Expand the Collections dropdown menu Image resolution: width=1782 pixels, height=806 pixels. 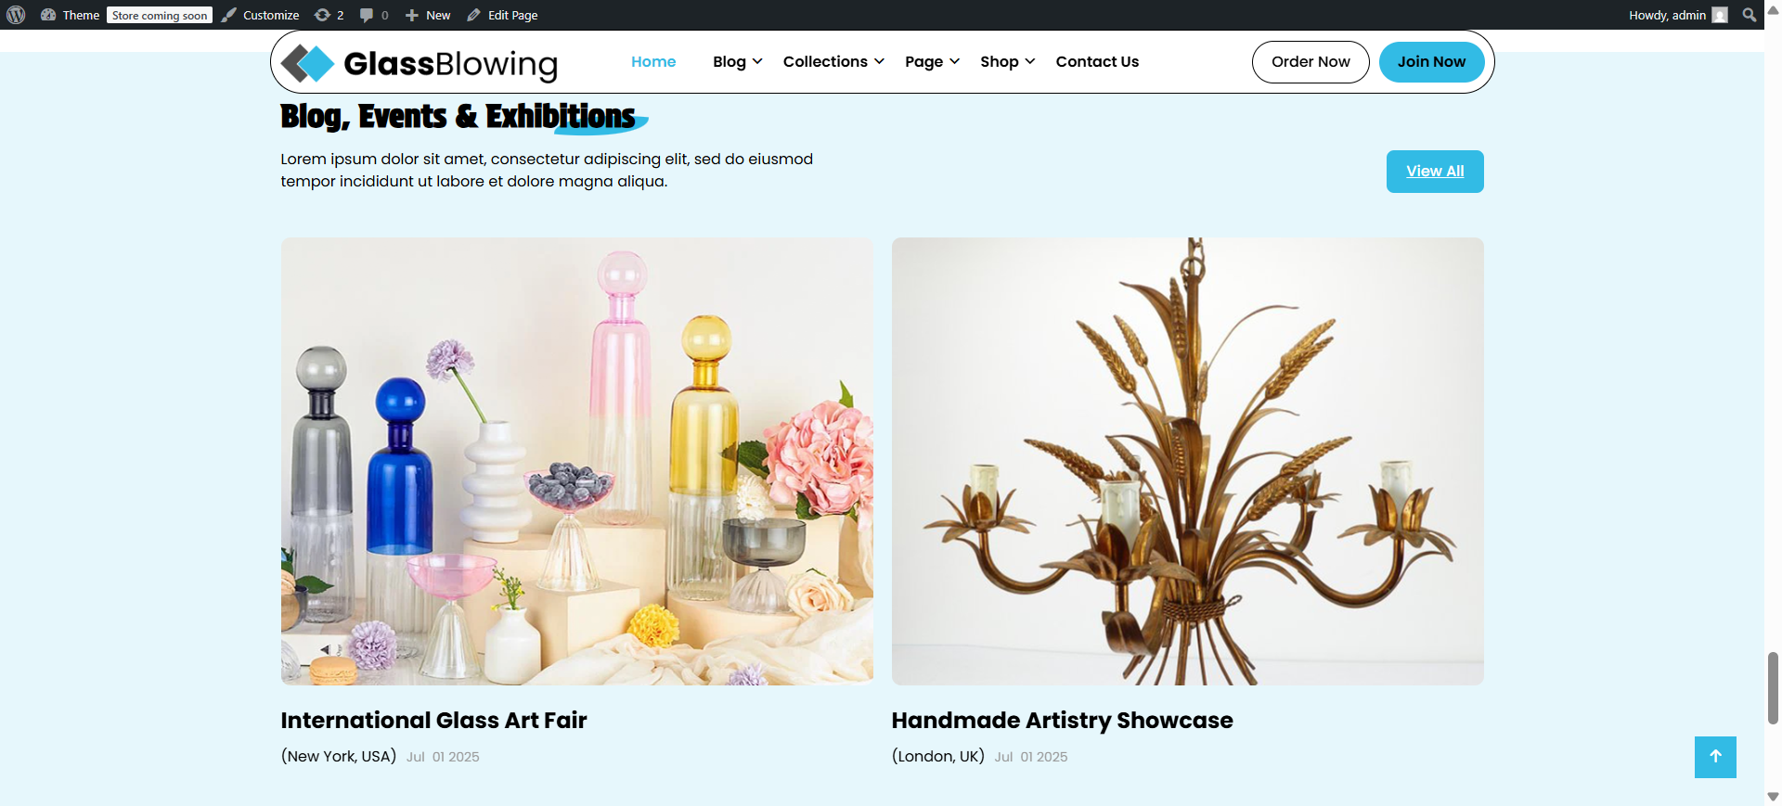tap(833, 61)
